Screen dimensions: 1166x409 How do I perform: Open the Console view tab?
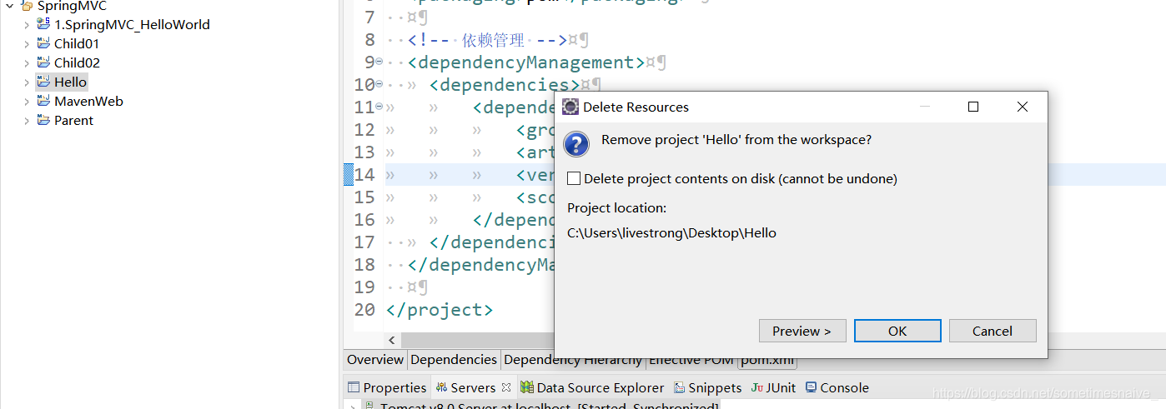pos(837,387)
